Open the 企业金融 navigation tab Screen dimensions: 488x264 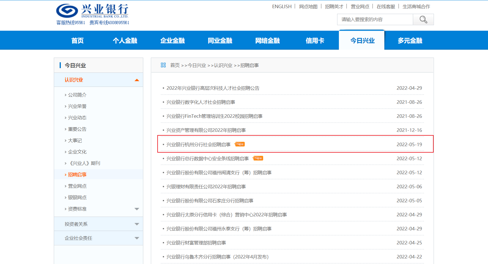coord(173,40)
